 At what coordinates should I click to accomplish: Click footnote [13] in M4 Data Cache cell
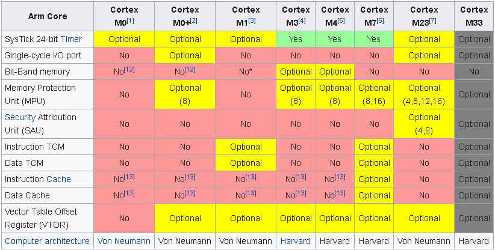pos(340,193)
